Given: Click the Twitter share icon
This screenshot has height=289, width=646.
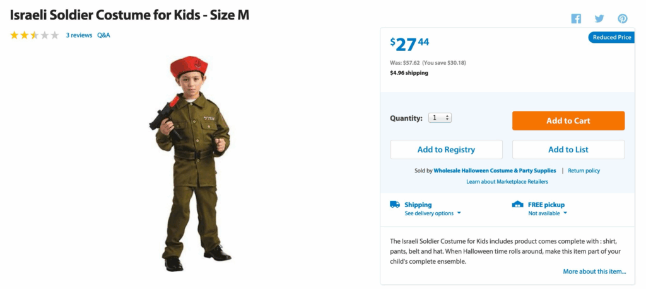Looking at the screenshot, I should tap(599, 19).
